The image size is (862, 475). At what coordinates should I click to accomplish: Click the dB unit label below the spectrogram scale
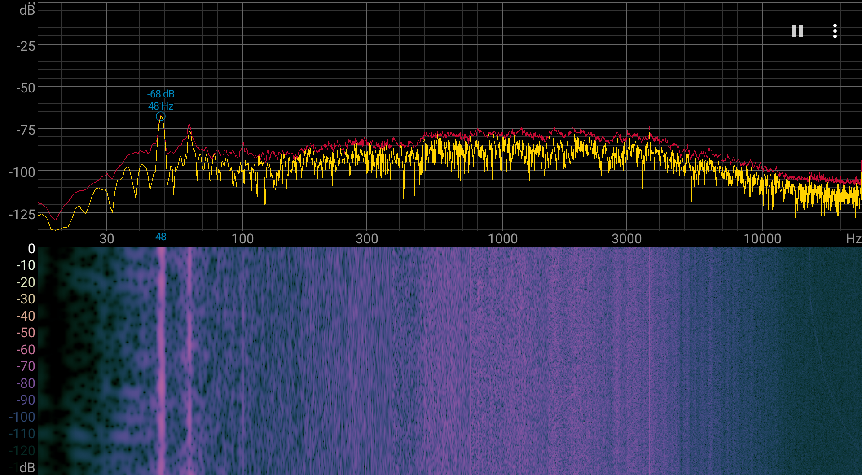(27, 467)
